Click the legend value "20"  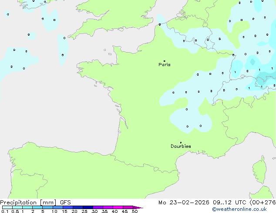pyautogui.click(x=74, y=211)
